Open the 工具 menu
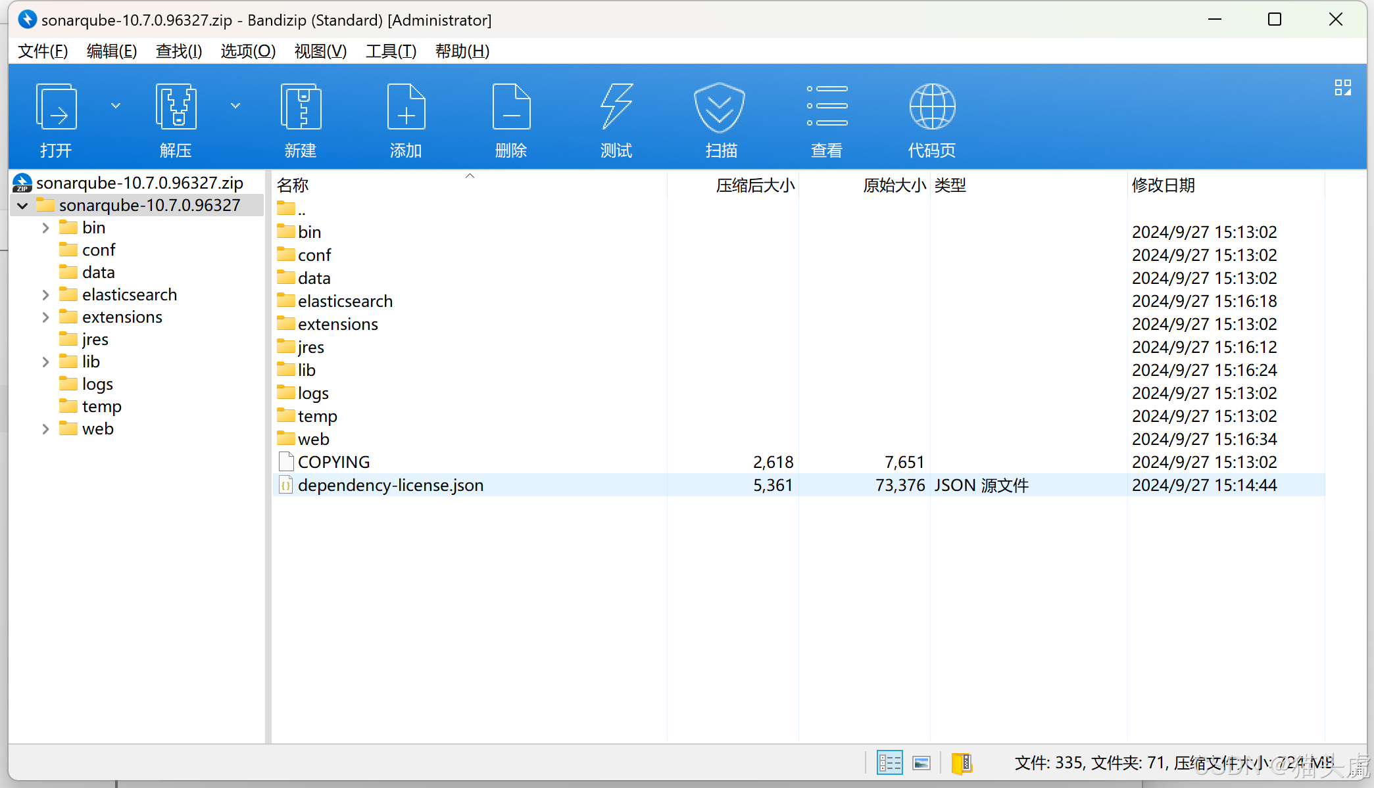The image size is (1374, 788). (x=391, y=51)
